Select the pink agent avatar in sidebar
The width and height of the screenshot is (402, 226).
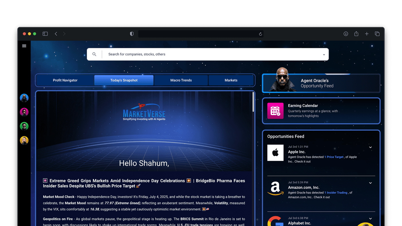[x=24, y=112]
